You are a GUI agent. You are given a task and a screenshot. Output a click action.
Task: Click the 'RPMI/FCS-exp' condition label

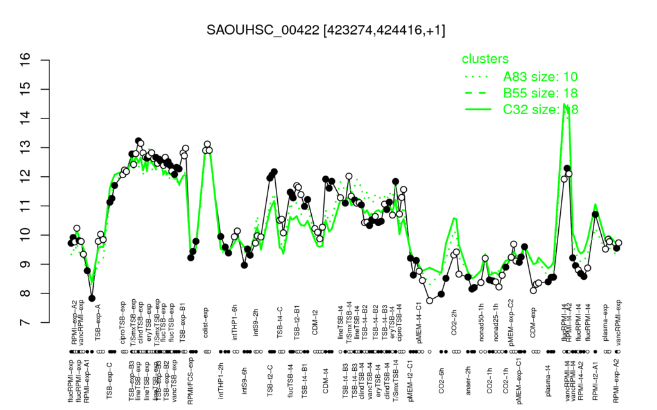pos(190,381)
